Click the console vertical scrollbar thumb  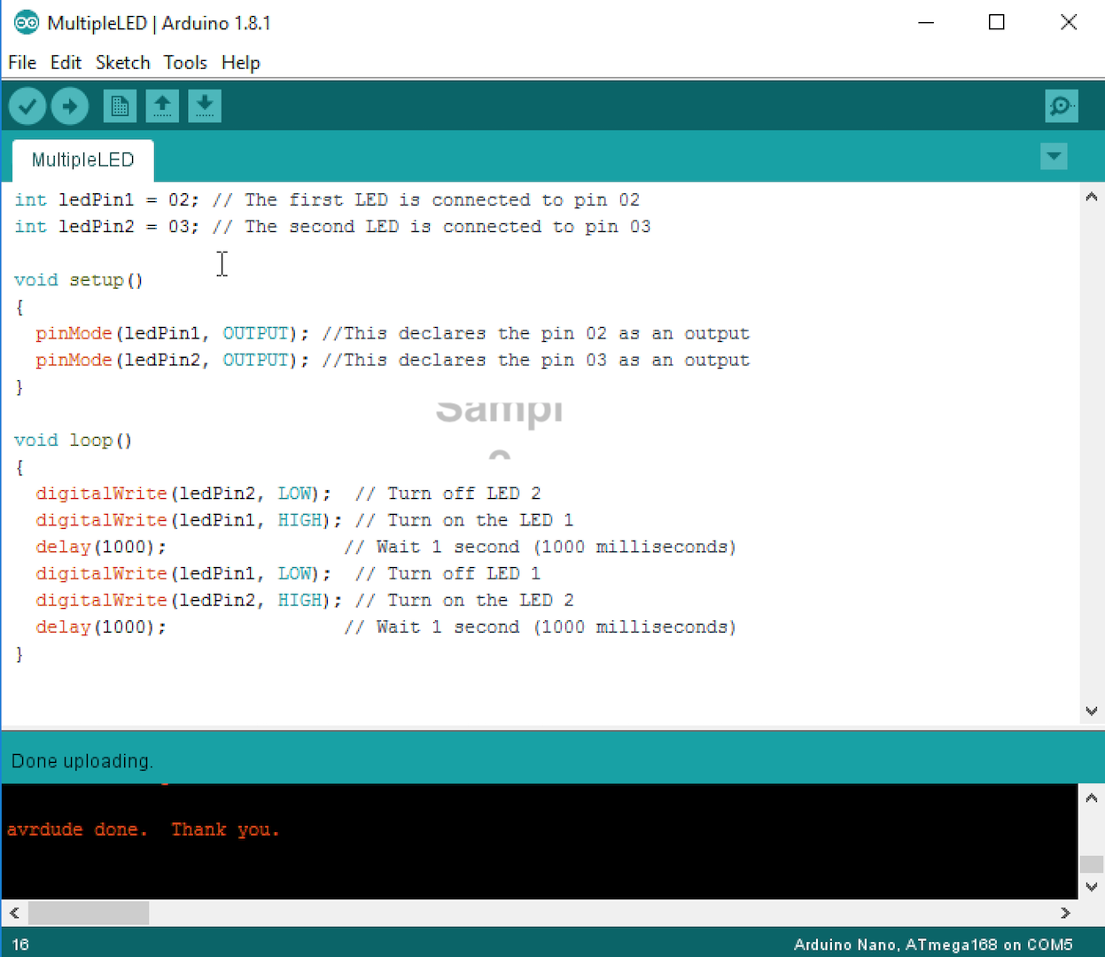tap(1092, 864)
